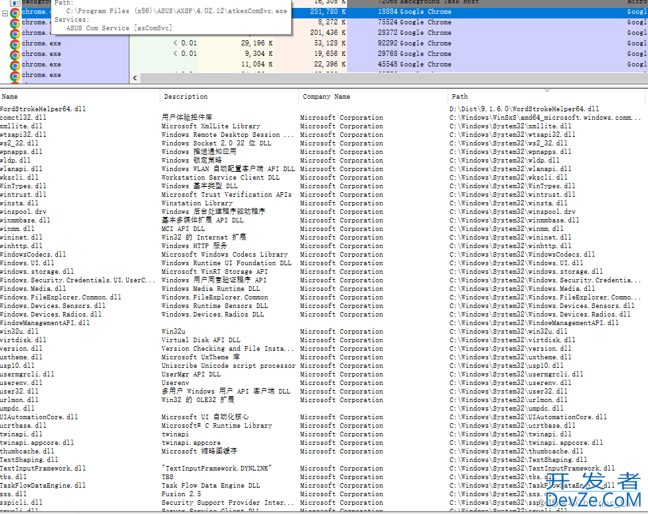
Task: Click path D:\Dict\9.1.6.0\WordStrokeHelper64.dll
Action: click(x=524, y=109)
